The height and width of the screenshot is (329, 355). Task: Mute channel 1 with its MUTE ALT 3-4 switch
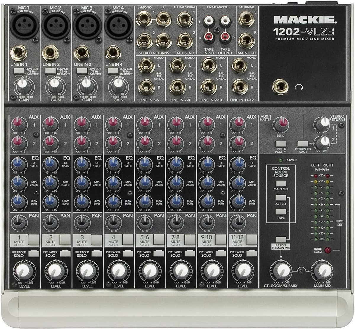(34, 239)
